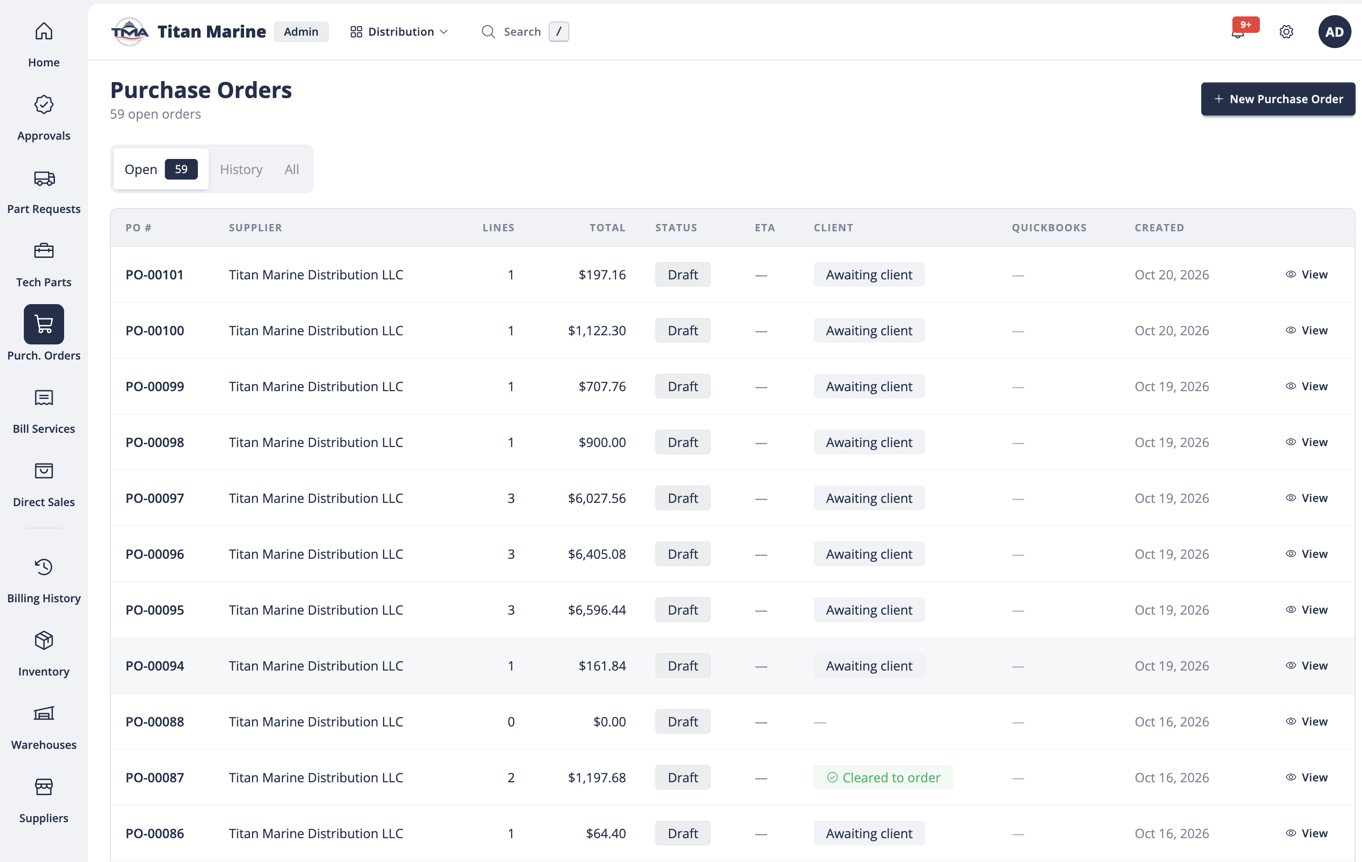View purchase order PO-00101
Image resolution: width=1362 pixels, height=862 pixels.
(1307, 274)
